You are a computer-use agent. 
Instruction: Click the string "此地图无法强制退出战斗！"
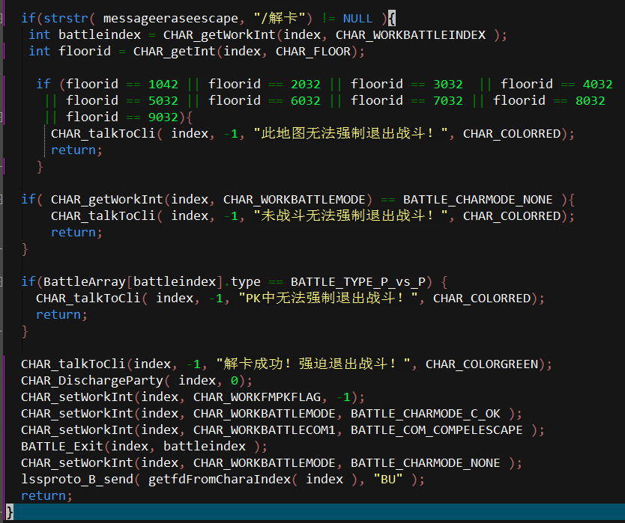[351, 134]
